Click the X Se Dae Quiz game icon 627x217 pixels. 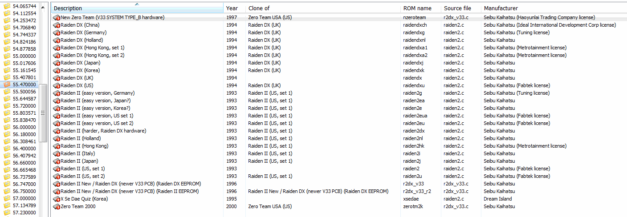coord(57,199)
